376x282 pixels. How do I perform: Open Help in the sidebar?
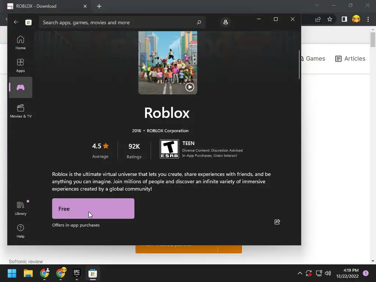click(21, 231)
